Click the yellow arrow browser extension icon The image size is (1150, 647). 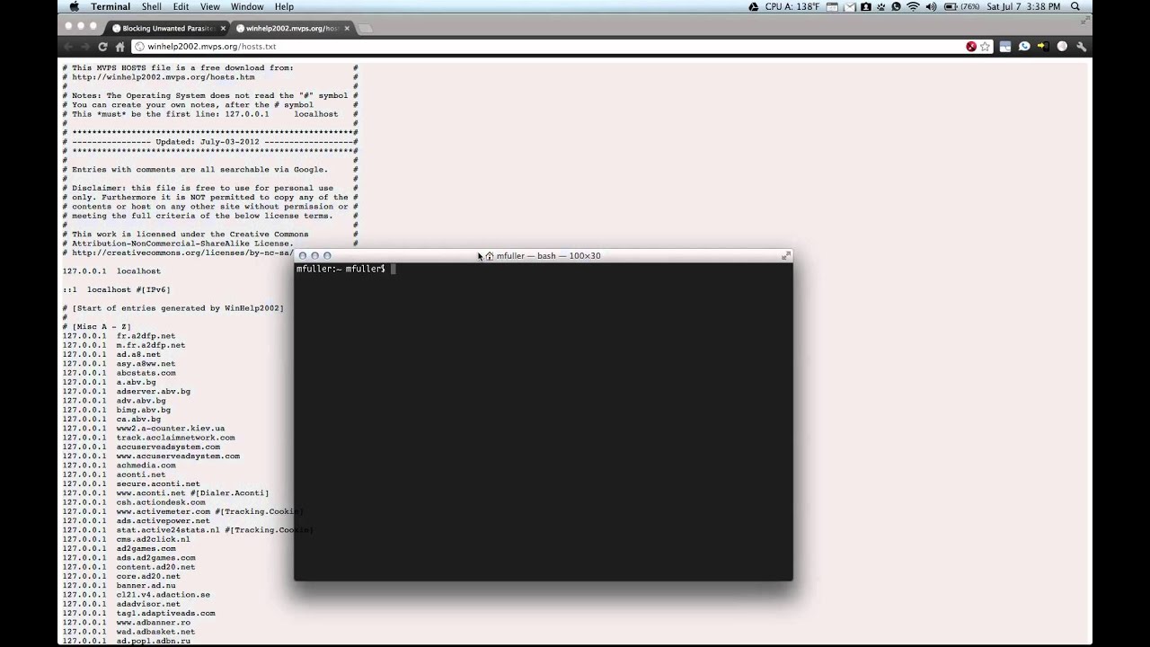(1043, 46)
